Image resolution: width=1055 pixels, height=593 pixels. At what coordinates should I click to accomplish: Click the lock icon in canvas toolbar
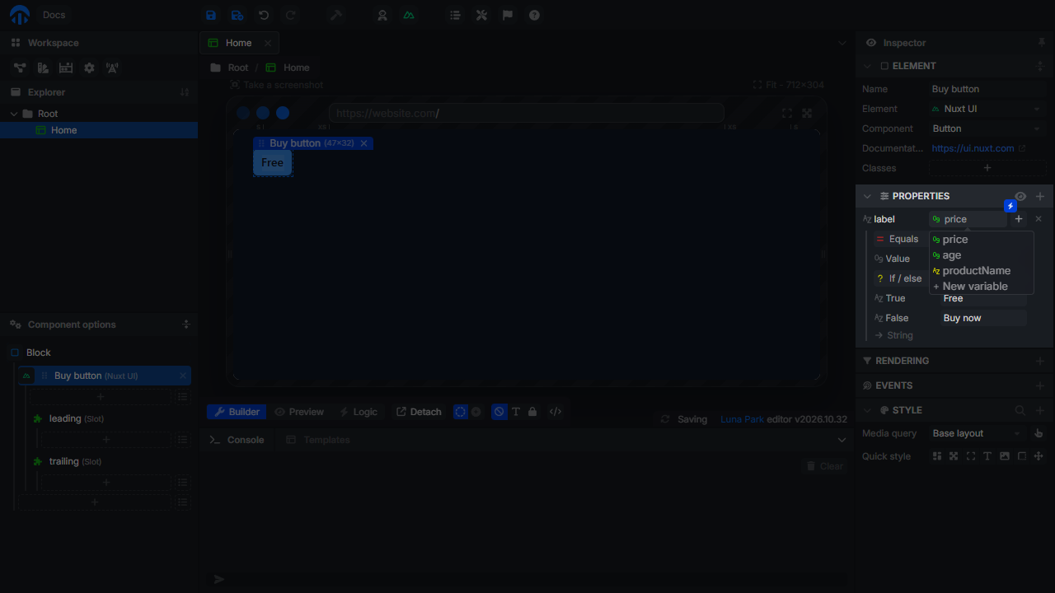(x=532, y=412)
